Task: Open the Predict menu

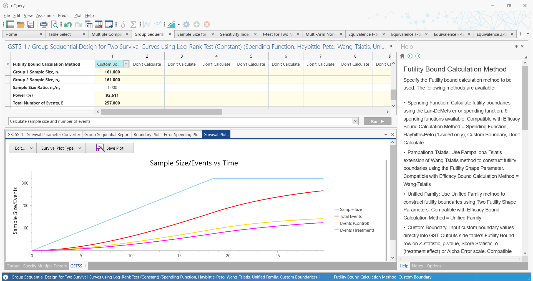Action: pos(64,16)
